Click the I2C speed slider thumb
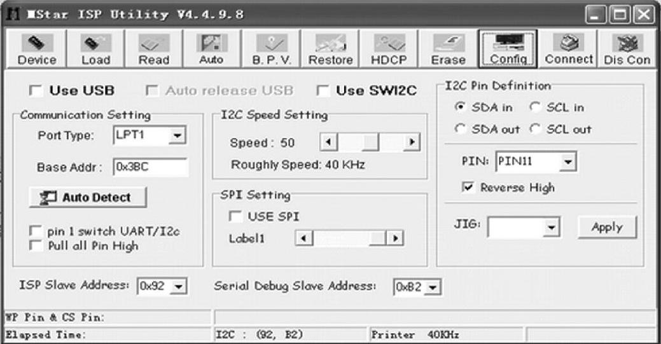The width and height of the screenshot is (661, 344). (x=370, y=142)
